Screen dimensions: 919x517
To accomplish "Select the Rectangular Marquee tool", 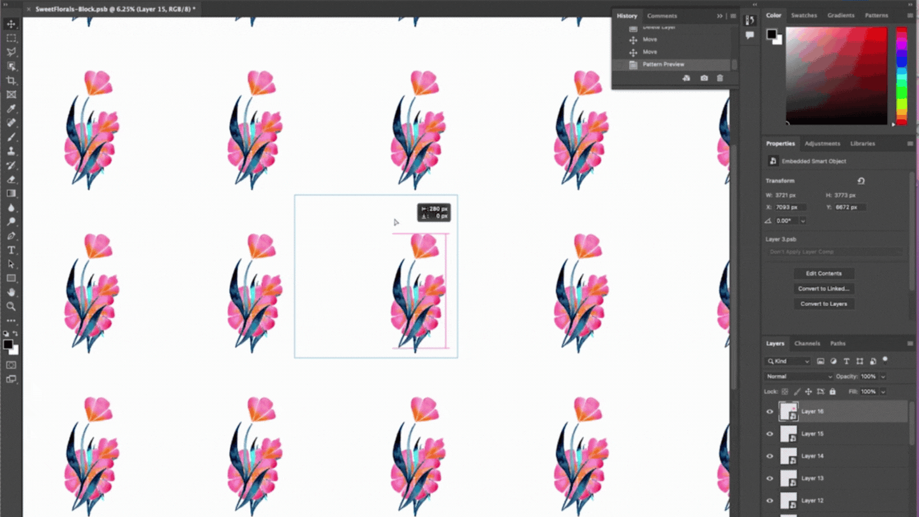I will pyautogui.click(x=11, y=38).
